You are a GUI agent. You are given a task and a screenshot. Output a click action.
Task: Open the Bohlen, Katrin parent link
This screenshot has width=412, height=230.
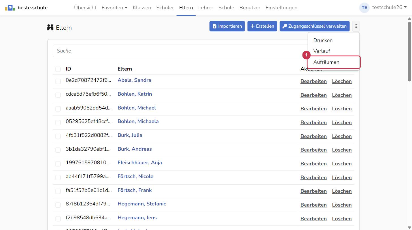pyautogui.click(x=135, y=94)
